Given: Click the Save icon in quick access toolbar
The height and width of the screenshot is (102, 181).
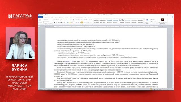Looking at the screenshot, I should tap(41, 15).
